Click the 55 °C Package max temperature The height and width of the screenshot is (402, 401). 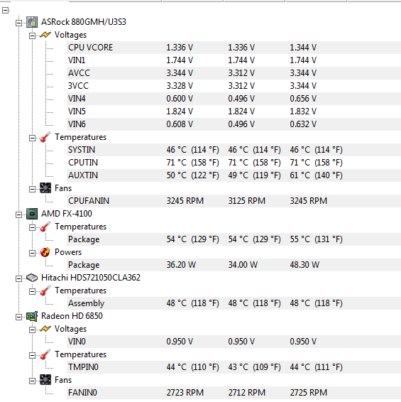tap(317, 239)
